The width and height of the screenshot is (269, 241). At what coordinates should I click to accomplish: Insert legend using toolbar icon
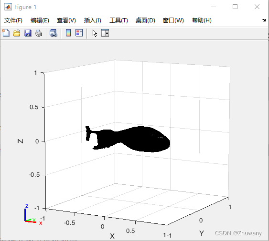coord(79,33)
